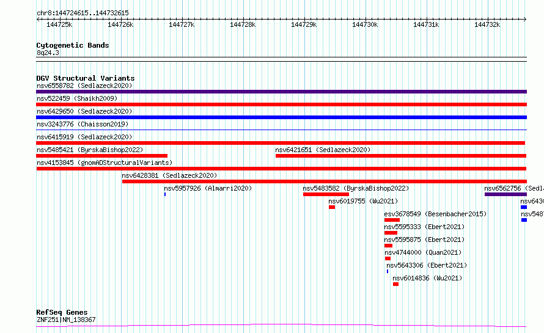544x333 pixels.
Task: Click the nsv3243776 (Chaisson2019) label
Action: click(x=83, y=124)
